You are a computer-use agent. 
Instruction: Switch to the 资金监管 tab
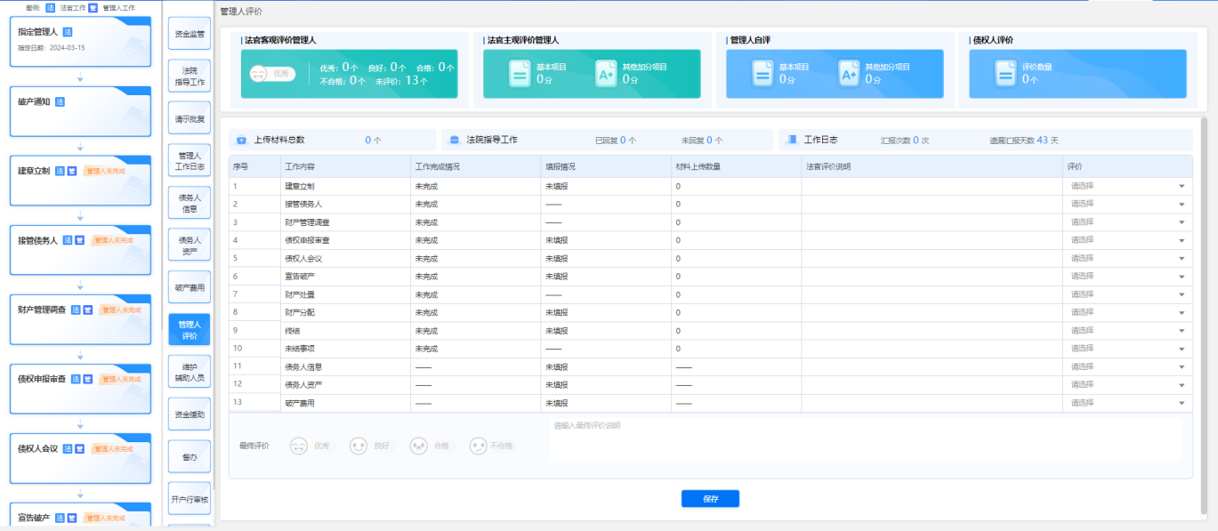[189, 34]
